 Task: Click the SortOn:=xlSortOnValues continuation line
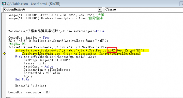click(81, 54)
